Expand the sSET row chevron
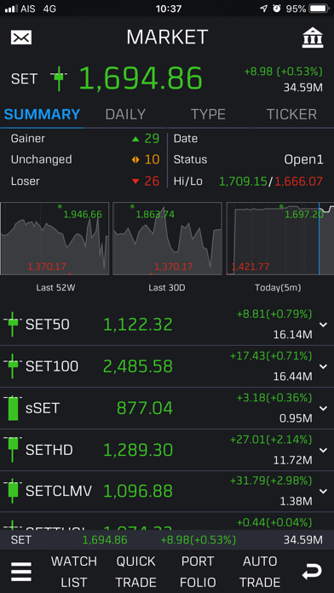The height and width of the screenshot is (593, 334). [323, 408]
